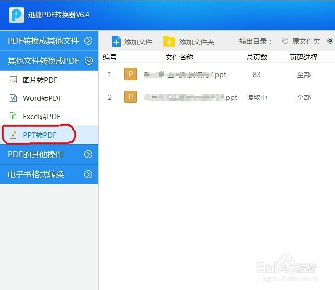Click the orange P icon in row 1
Viewport: 335px width, 290px height.
[x=130, y=74]
